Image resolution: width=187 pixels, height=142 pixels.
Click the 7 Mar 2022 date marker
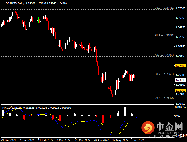[63, 140]
